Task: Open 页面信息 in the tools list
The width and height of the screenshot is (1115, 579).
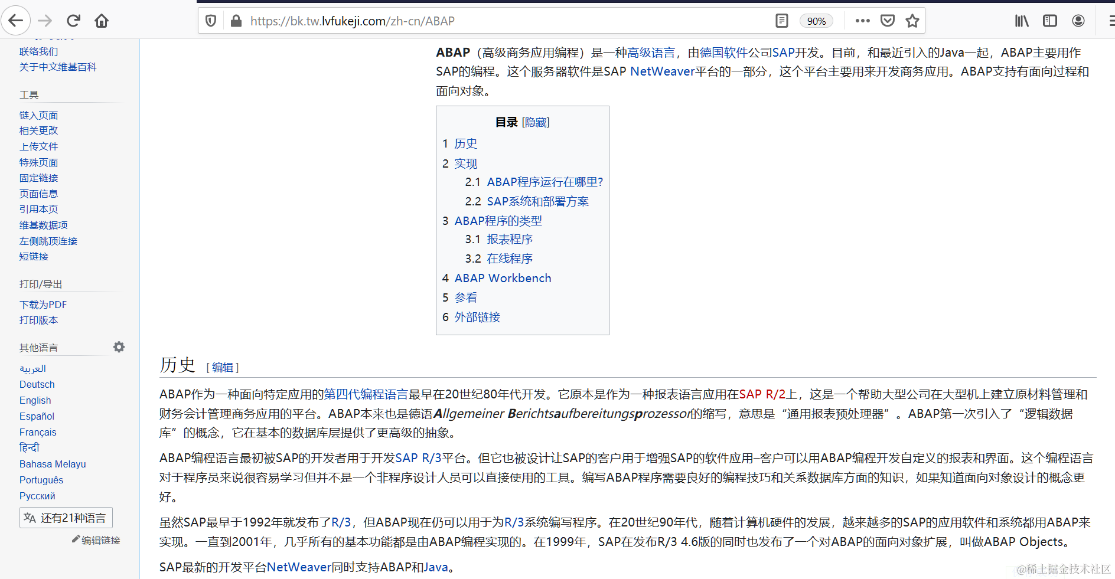Action: coord(39,194)
